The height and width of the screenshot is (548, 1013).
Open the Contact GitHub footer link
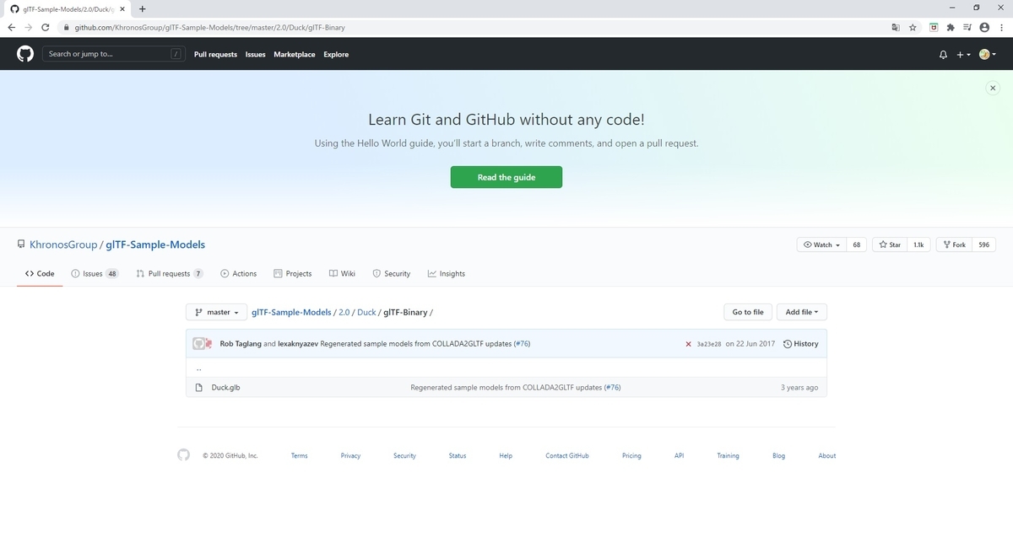(x=567, y=455)
